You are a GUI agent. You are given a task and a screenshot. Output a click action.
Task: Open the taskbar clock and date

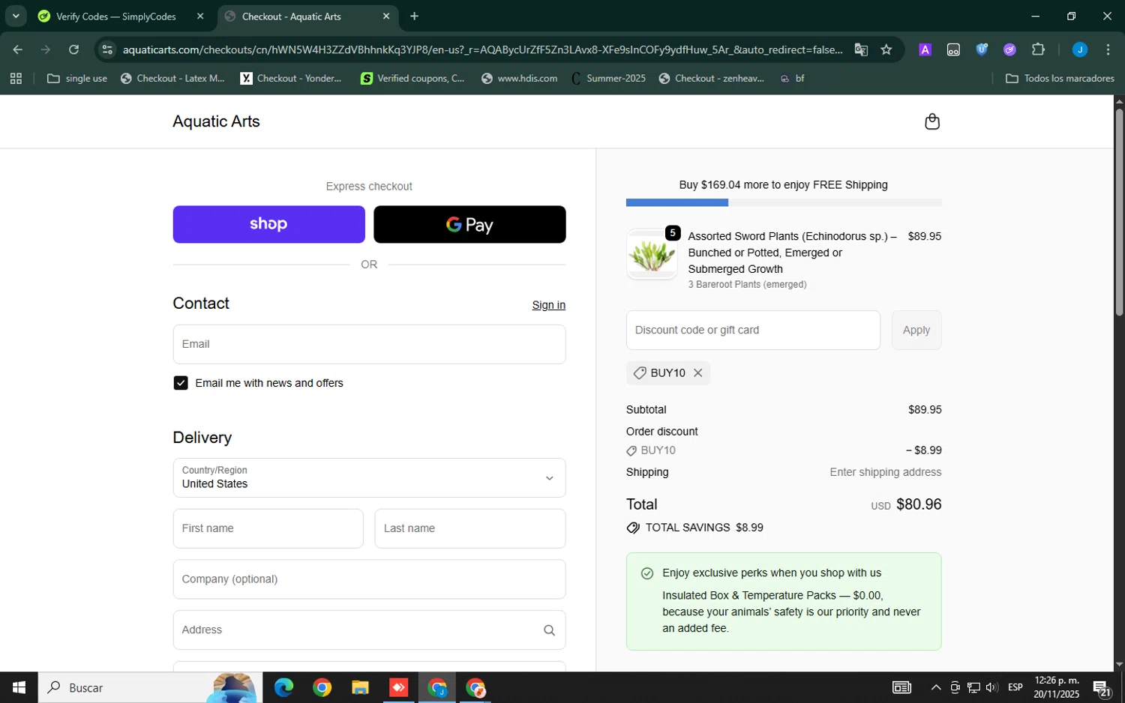(x=1056, y=687)
